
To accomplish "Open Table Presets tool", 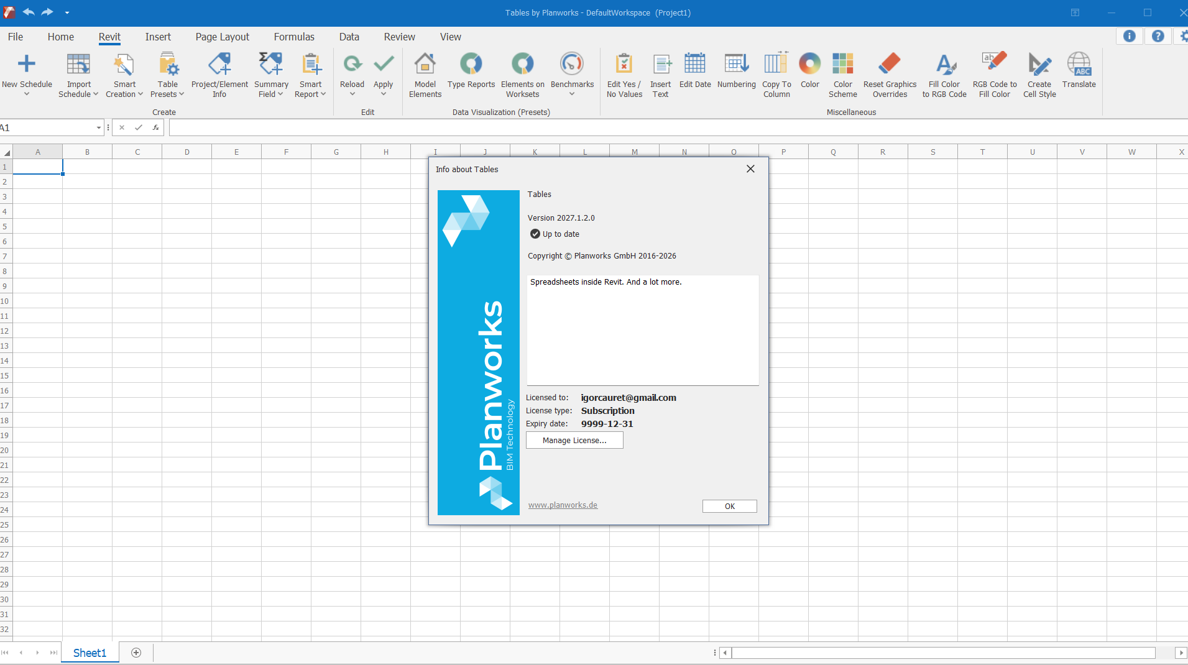I will (x=167, y=75).
